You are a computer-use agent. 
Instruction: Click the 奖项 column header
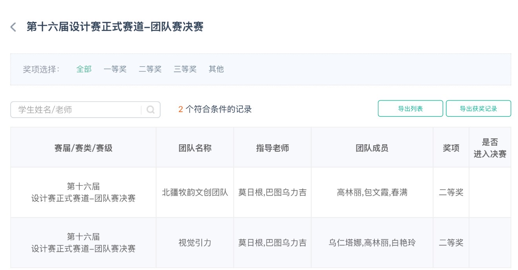451,148
